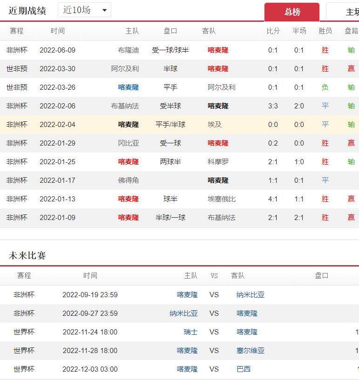This screenshot has width=359, height=380.
Task: Click the 未来比赛 section heading
Action: click(27, 255)
